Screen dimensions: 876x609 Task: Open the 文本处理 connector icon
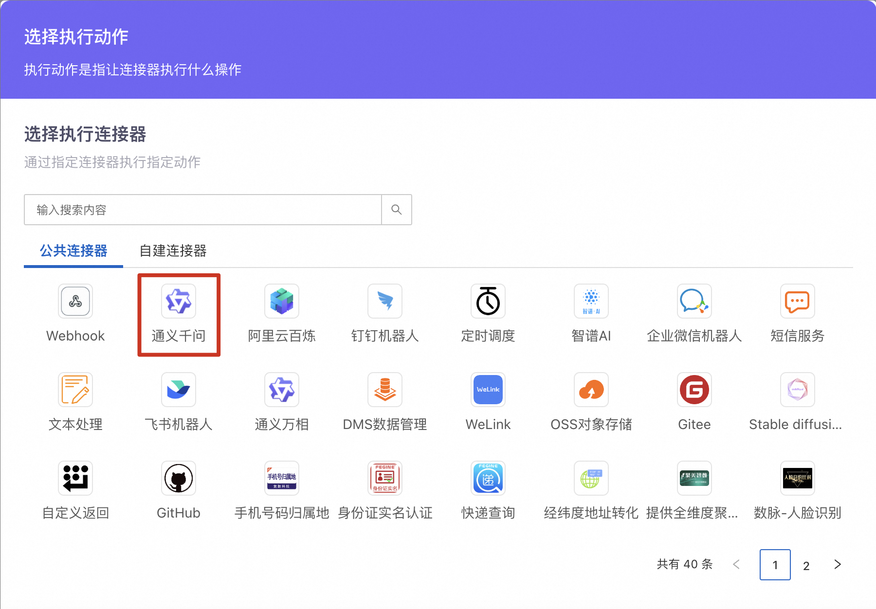pyautogui.click(x=75, y=390)
